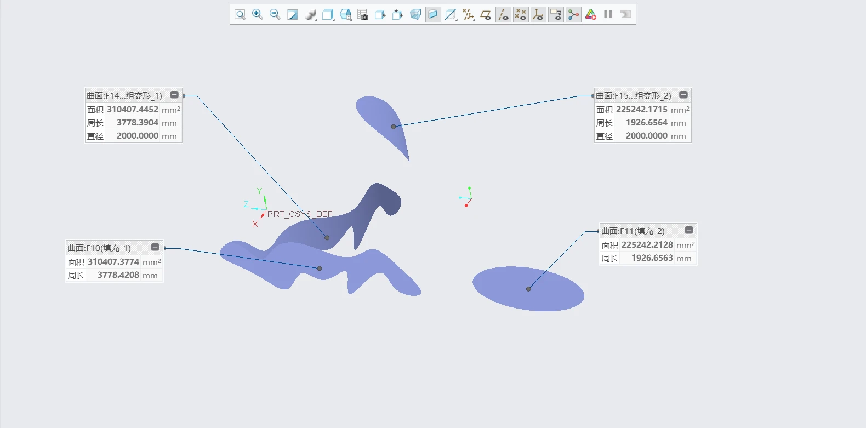Click the Refit view icon
The height and width of the screenshot is (428, 866).
[240, 14]
